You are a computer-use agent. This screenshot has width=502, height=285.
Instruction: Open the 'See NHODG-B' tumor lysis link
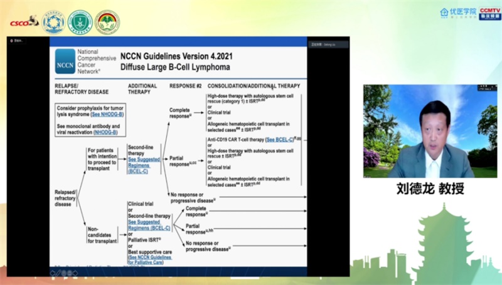pos(107,115)
